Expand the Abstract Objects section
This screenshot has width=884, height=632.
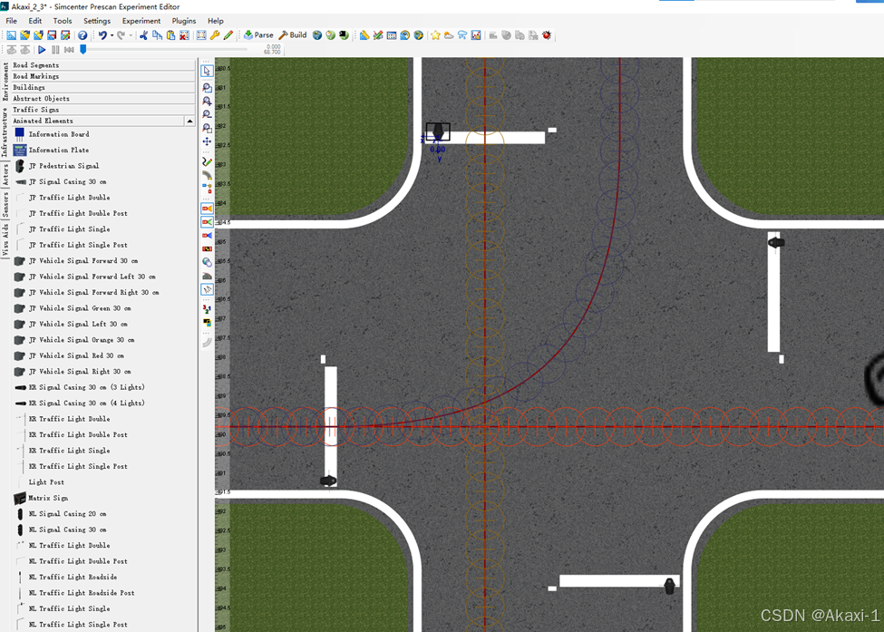tap(103, 98)
